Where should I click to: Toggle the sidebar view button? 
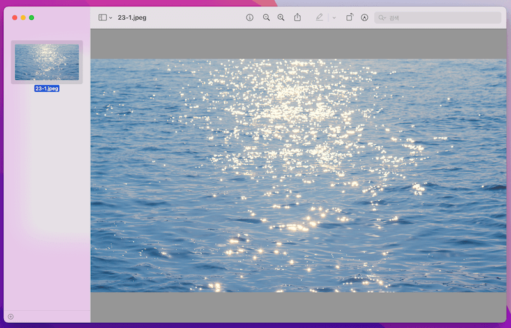(x=102, y=17)
